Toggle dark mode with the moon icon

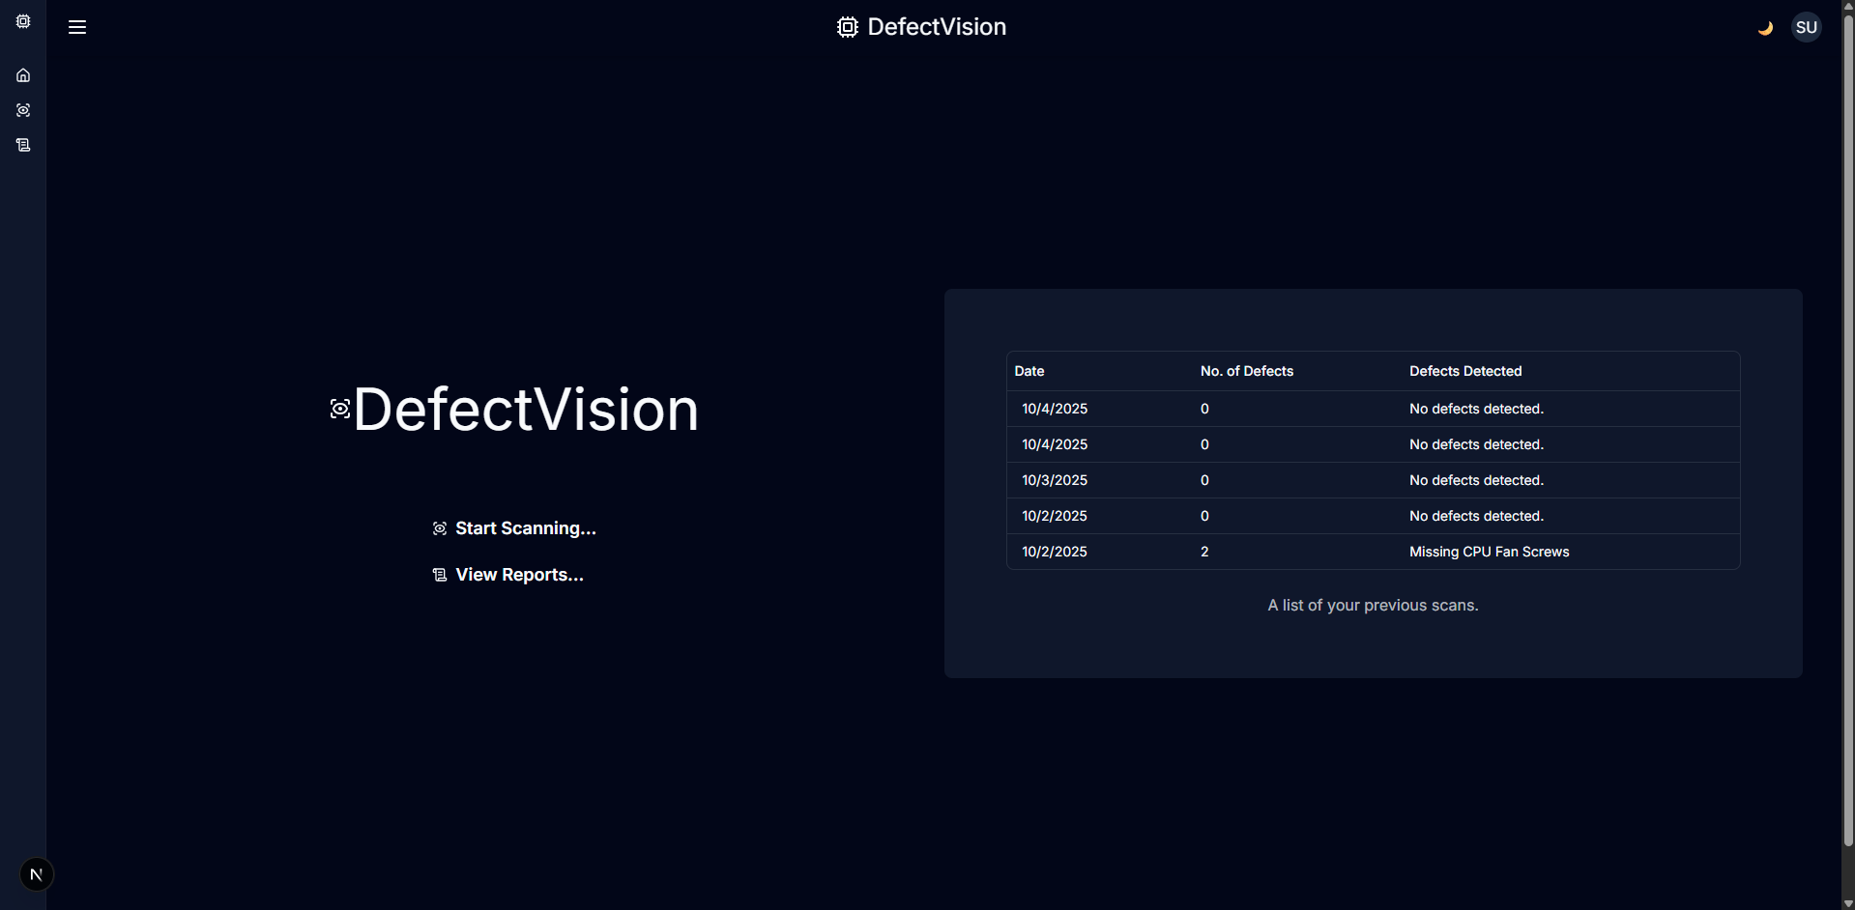pyautogui.click(x=1765, y=27)
